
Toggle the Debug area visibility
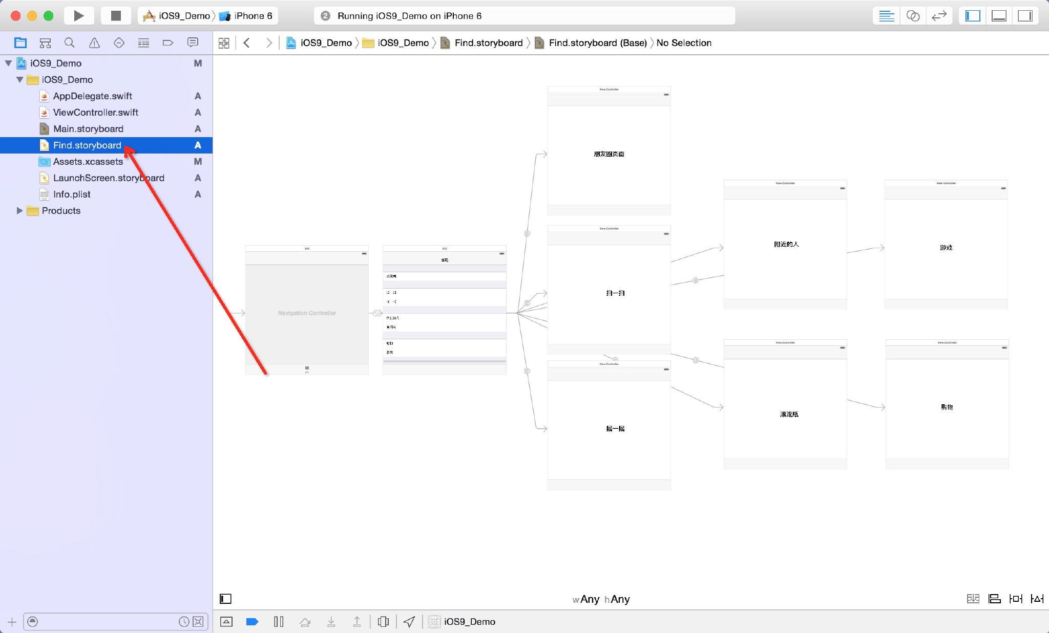999,16
